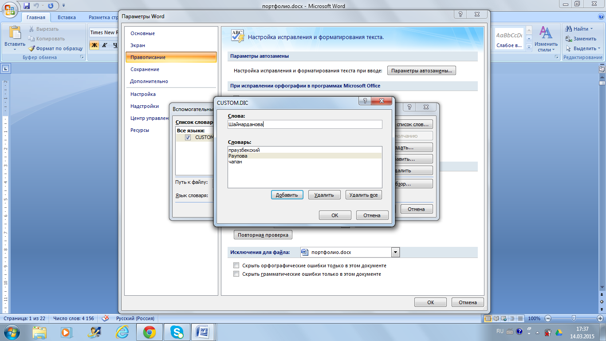Cancel the CUSTOM.DIC dialog
This screenshot has height=341, width=606.
pos(372,215)
